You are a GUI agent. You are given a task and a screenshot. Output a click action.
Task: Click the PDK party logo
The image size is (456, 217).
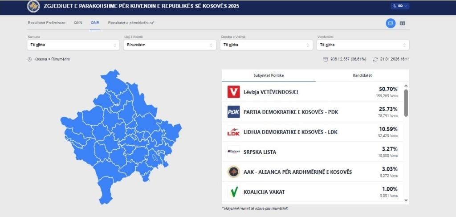pyautogui.click(x=233, y=112)
